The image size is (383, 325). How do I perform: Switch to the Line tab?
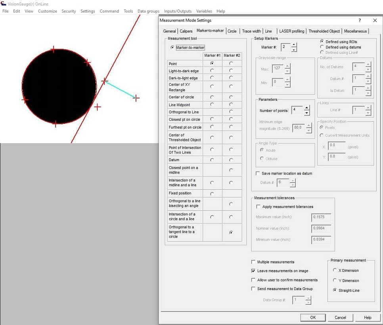point(268,31)
